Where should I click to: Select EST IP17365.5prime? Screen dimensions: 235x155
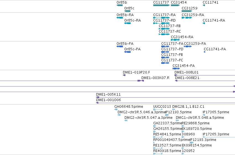204,115
